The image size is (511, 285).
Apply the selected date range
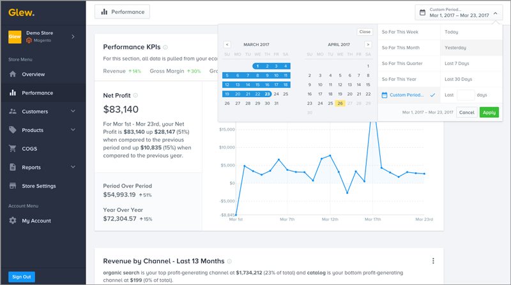click(x=489, y=112)
